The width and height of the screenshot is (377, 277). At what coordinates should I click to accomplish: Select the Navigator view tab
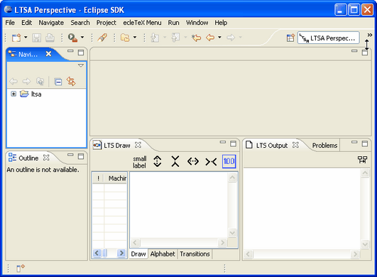28,55
